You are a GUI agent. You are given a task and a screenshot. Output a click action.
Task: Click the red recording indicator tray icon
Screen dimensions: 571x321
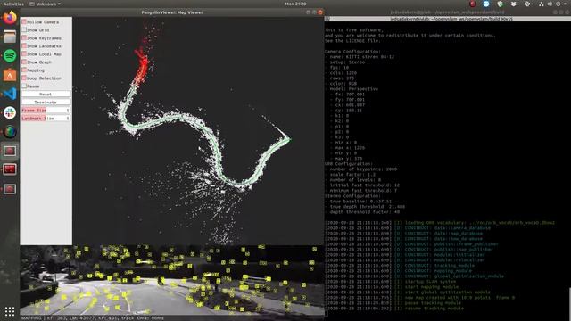point(472,4)
